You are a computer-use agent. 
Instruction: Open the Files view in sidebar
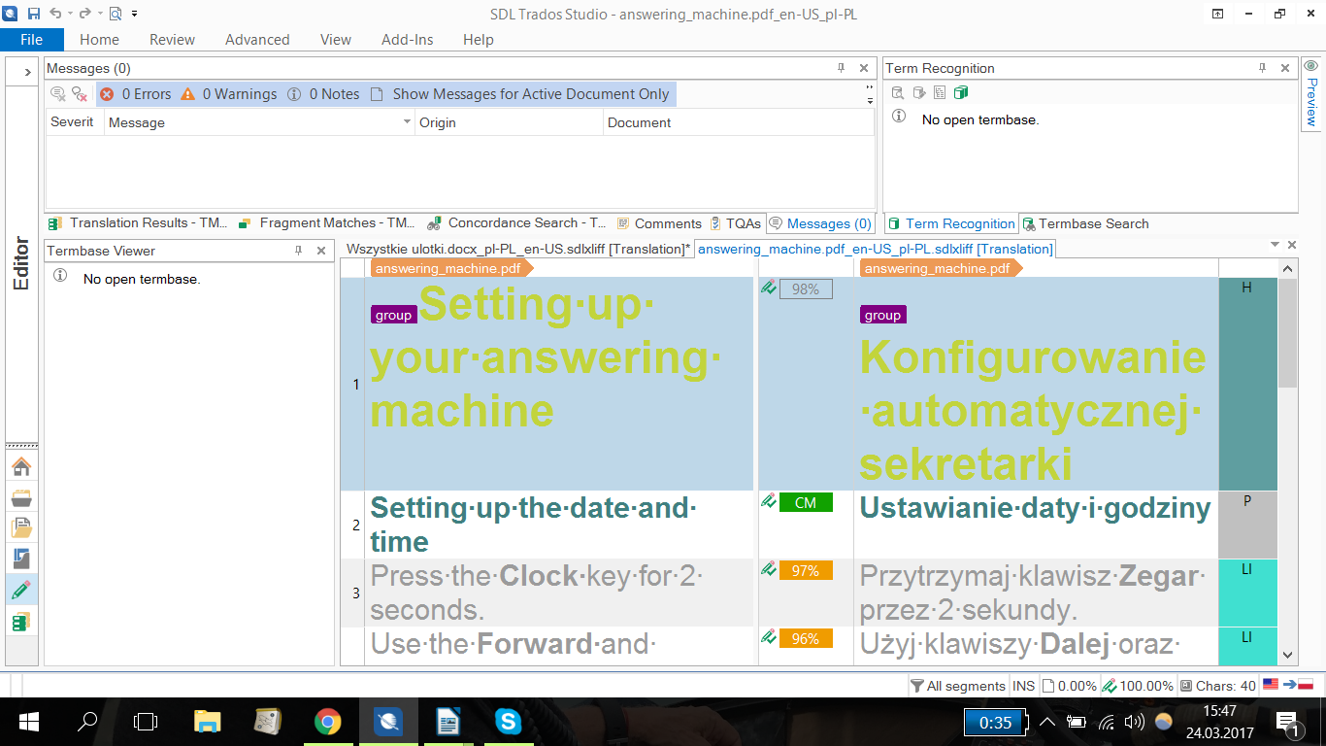(x=21, y=527)
